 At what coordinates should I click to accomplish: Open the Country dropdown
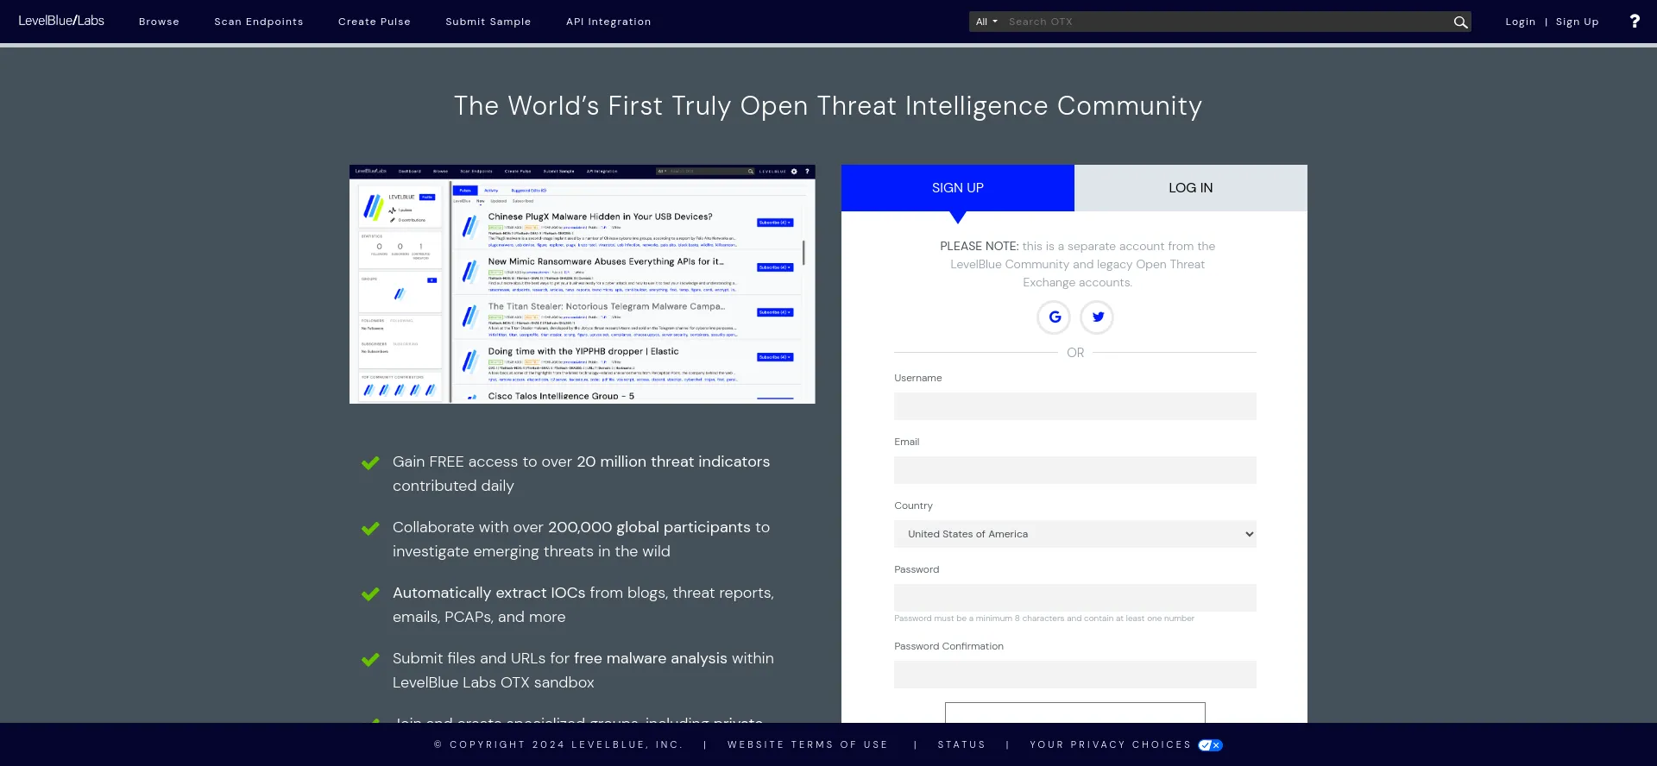(x=1074, y=534)
